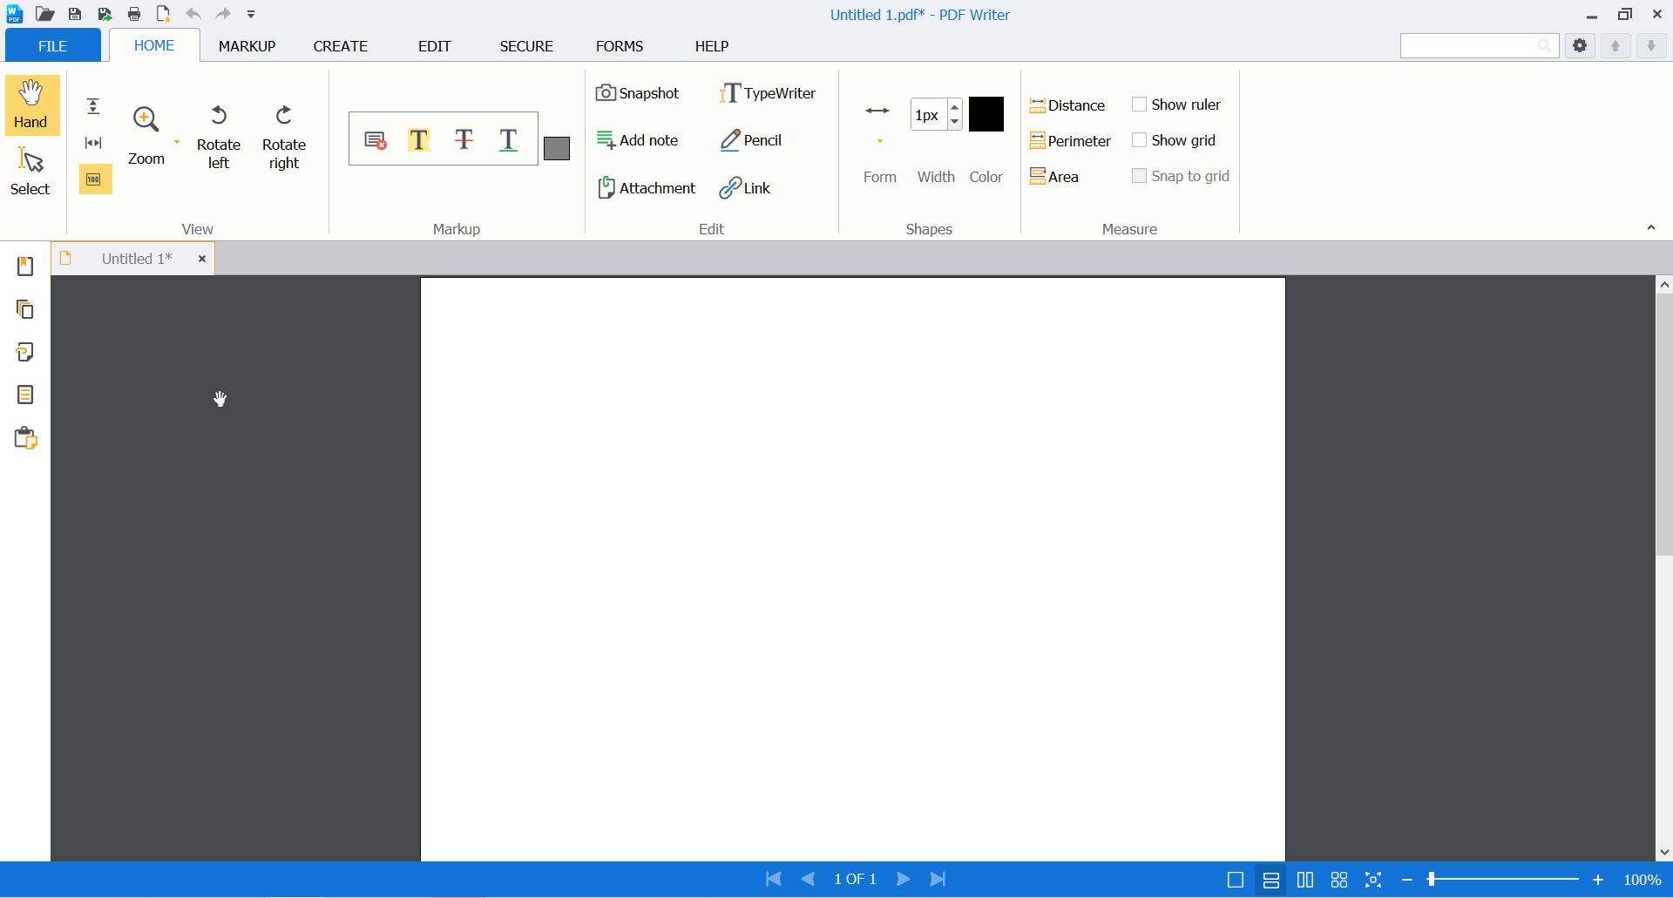
Task: Select the highlight text tool
Action: 419,139
